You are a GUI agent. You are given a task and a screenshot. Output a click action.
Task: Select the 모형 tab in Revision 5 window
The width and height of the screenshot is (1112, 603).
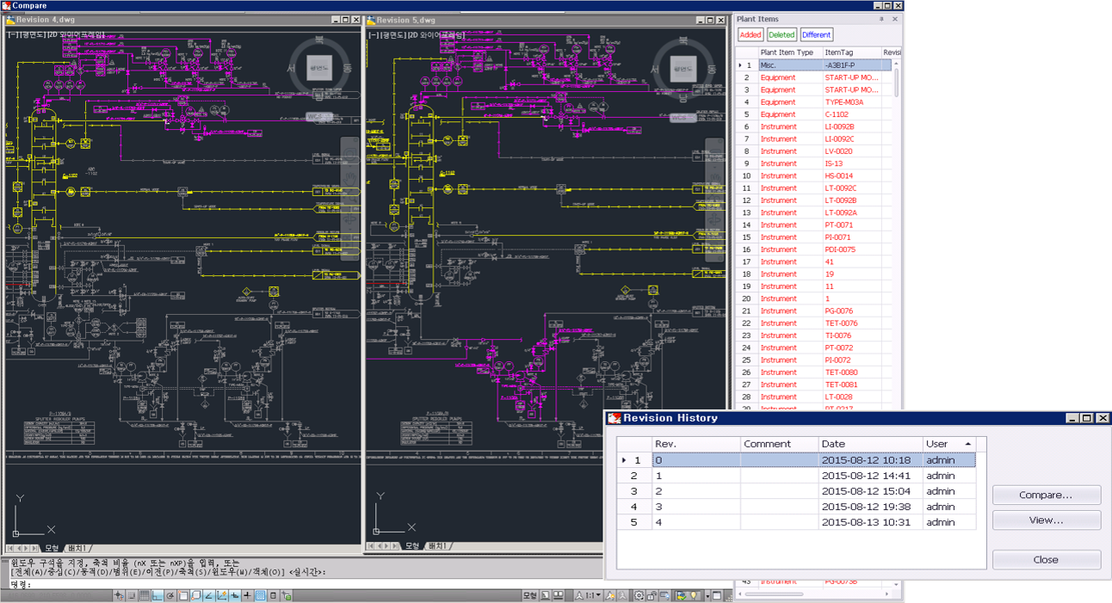411,547
